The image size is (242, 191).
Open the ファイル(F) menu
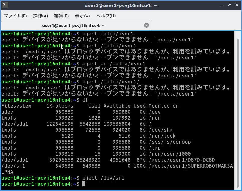coord(15,16)
